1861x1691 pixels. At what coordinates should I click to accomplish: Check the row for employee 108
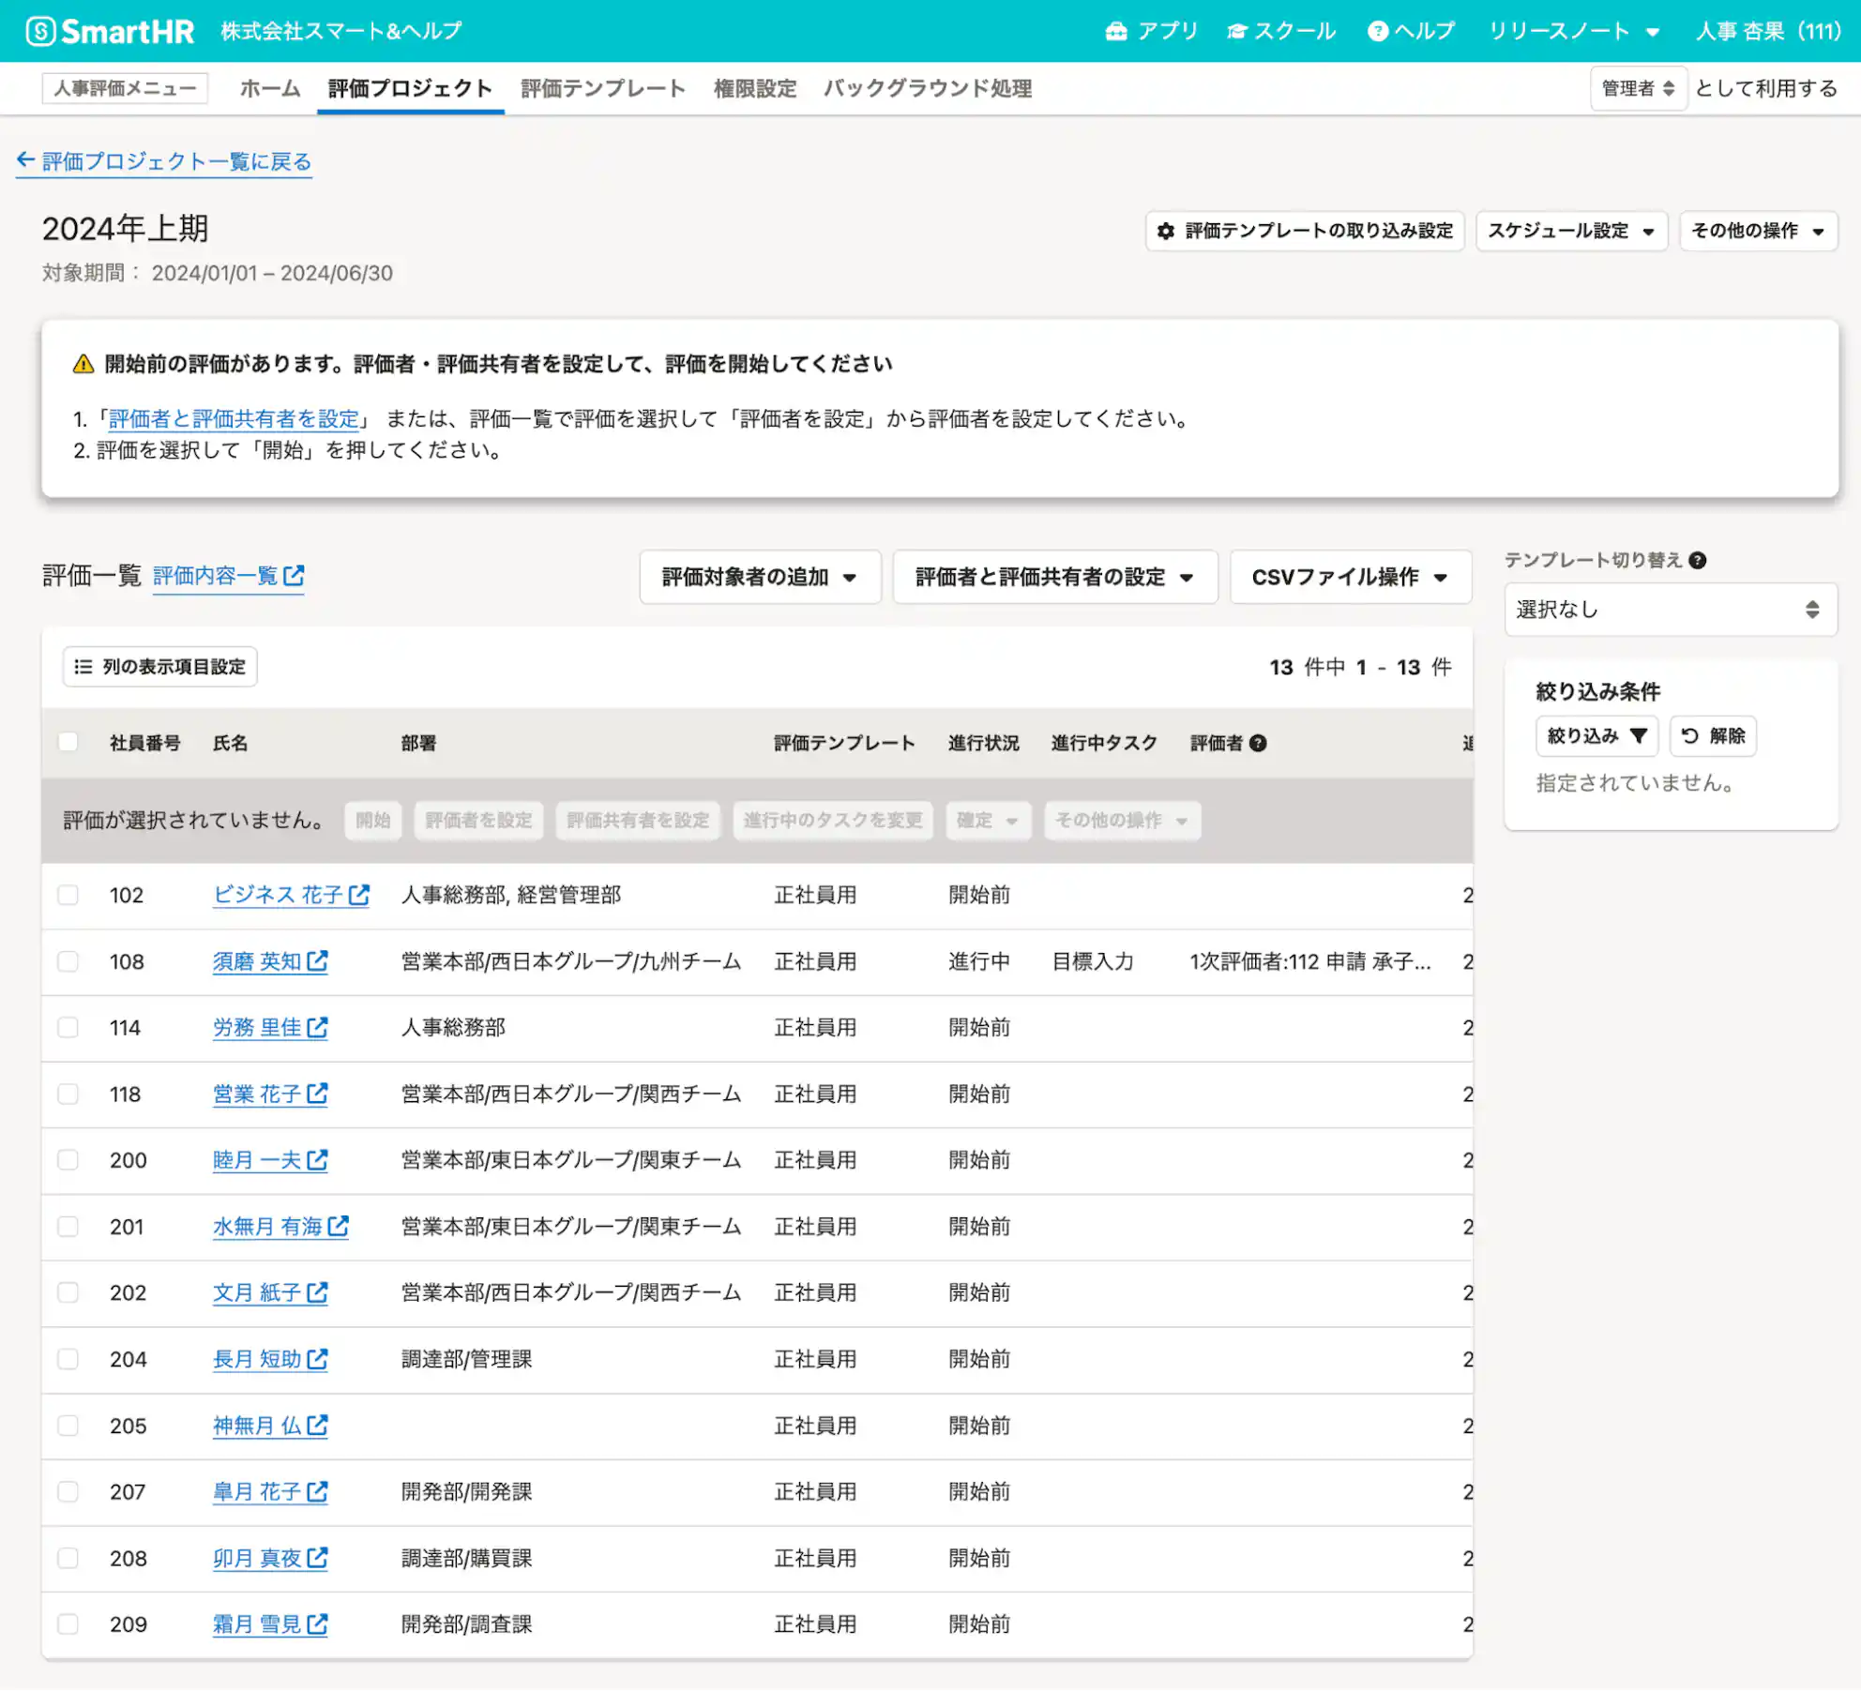click(68, 961)
